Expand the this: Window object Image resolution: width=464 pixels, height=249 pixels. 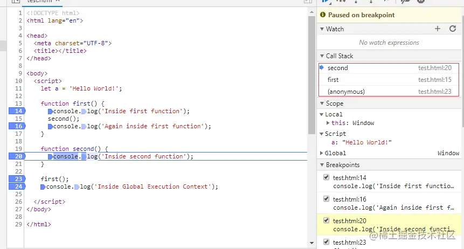tap(328, 123)
